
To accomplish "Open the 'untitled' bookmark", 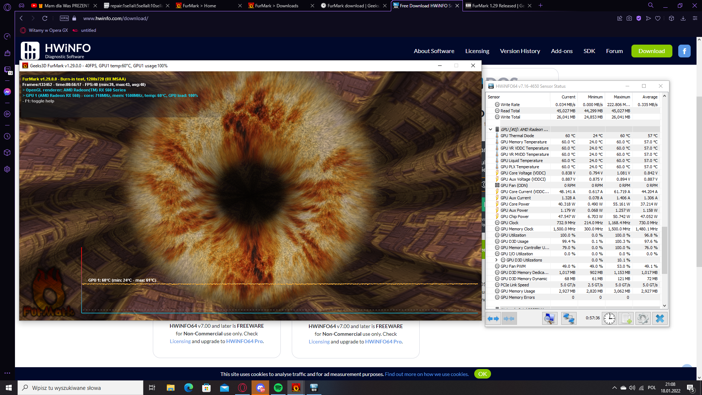I will pos(84,30).
